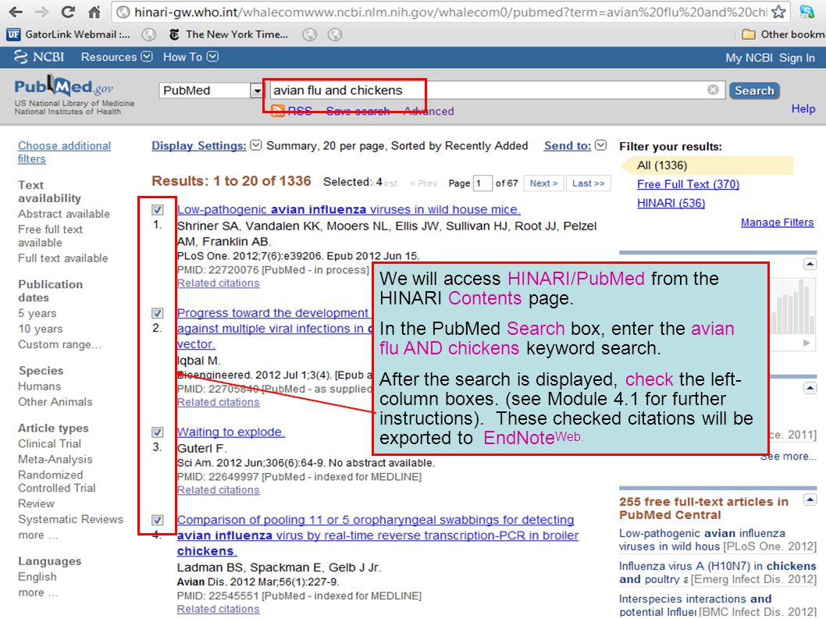Select Abstract available filter

click(64, 214)
